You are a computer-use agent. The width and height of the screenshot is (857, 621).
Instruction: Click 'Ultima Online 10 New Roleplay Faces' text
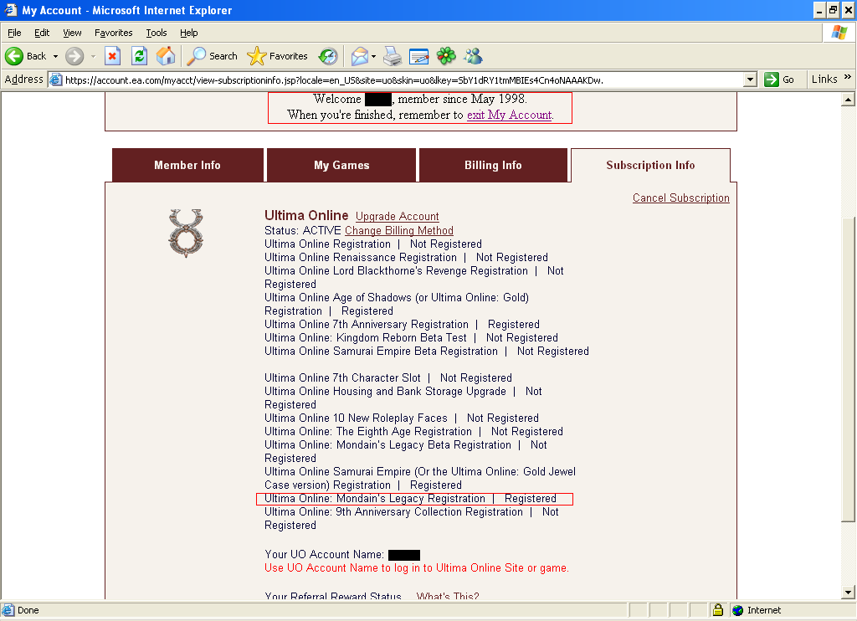pyautogui.click(x=356, y=418)
